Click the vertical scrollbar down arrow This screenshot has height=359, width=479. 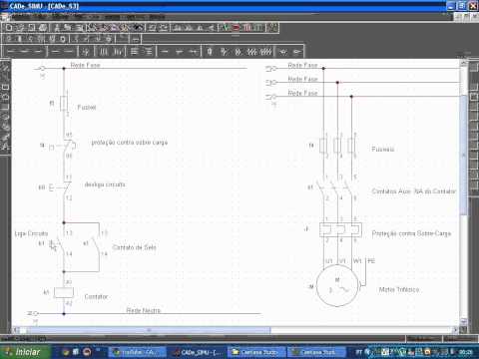463,321
